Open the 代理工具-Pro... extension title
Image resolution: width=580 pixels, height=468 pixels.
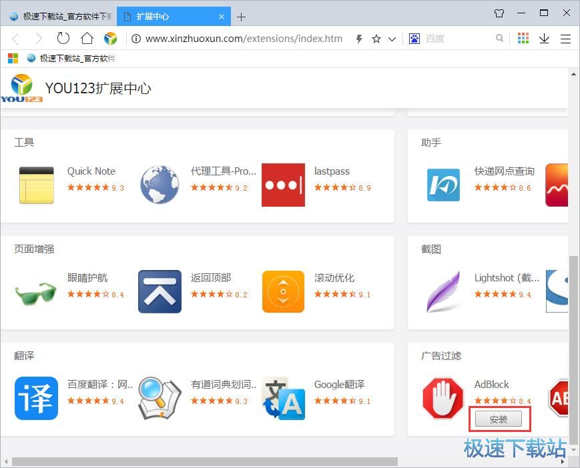(224, 171)
